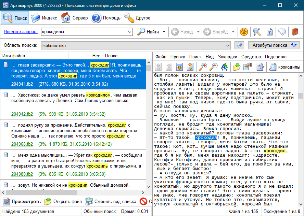The image size is (304, 216).
Task: Click into the query field containing крокодилы
Action: [84, 32]
